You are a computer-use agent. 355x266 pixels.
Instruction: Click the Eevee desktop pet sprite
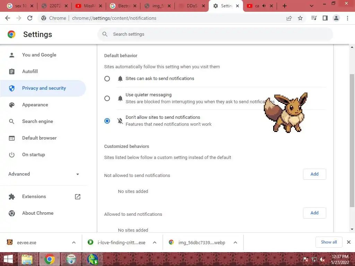click(286, 113)
